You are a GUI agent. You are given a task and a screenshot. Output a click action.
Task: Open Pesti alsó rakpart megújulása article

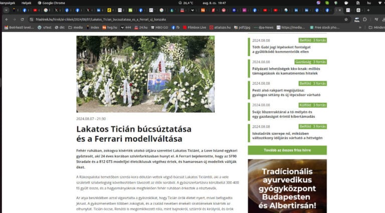(286, 93)
